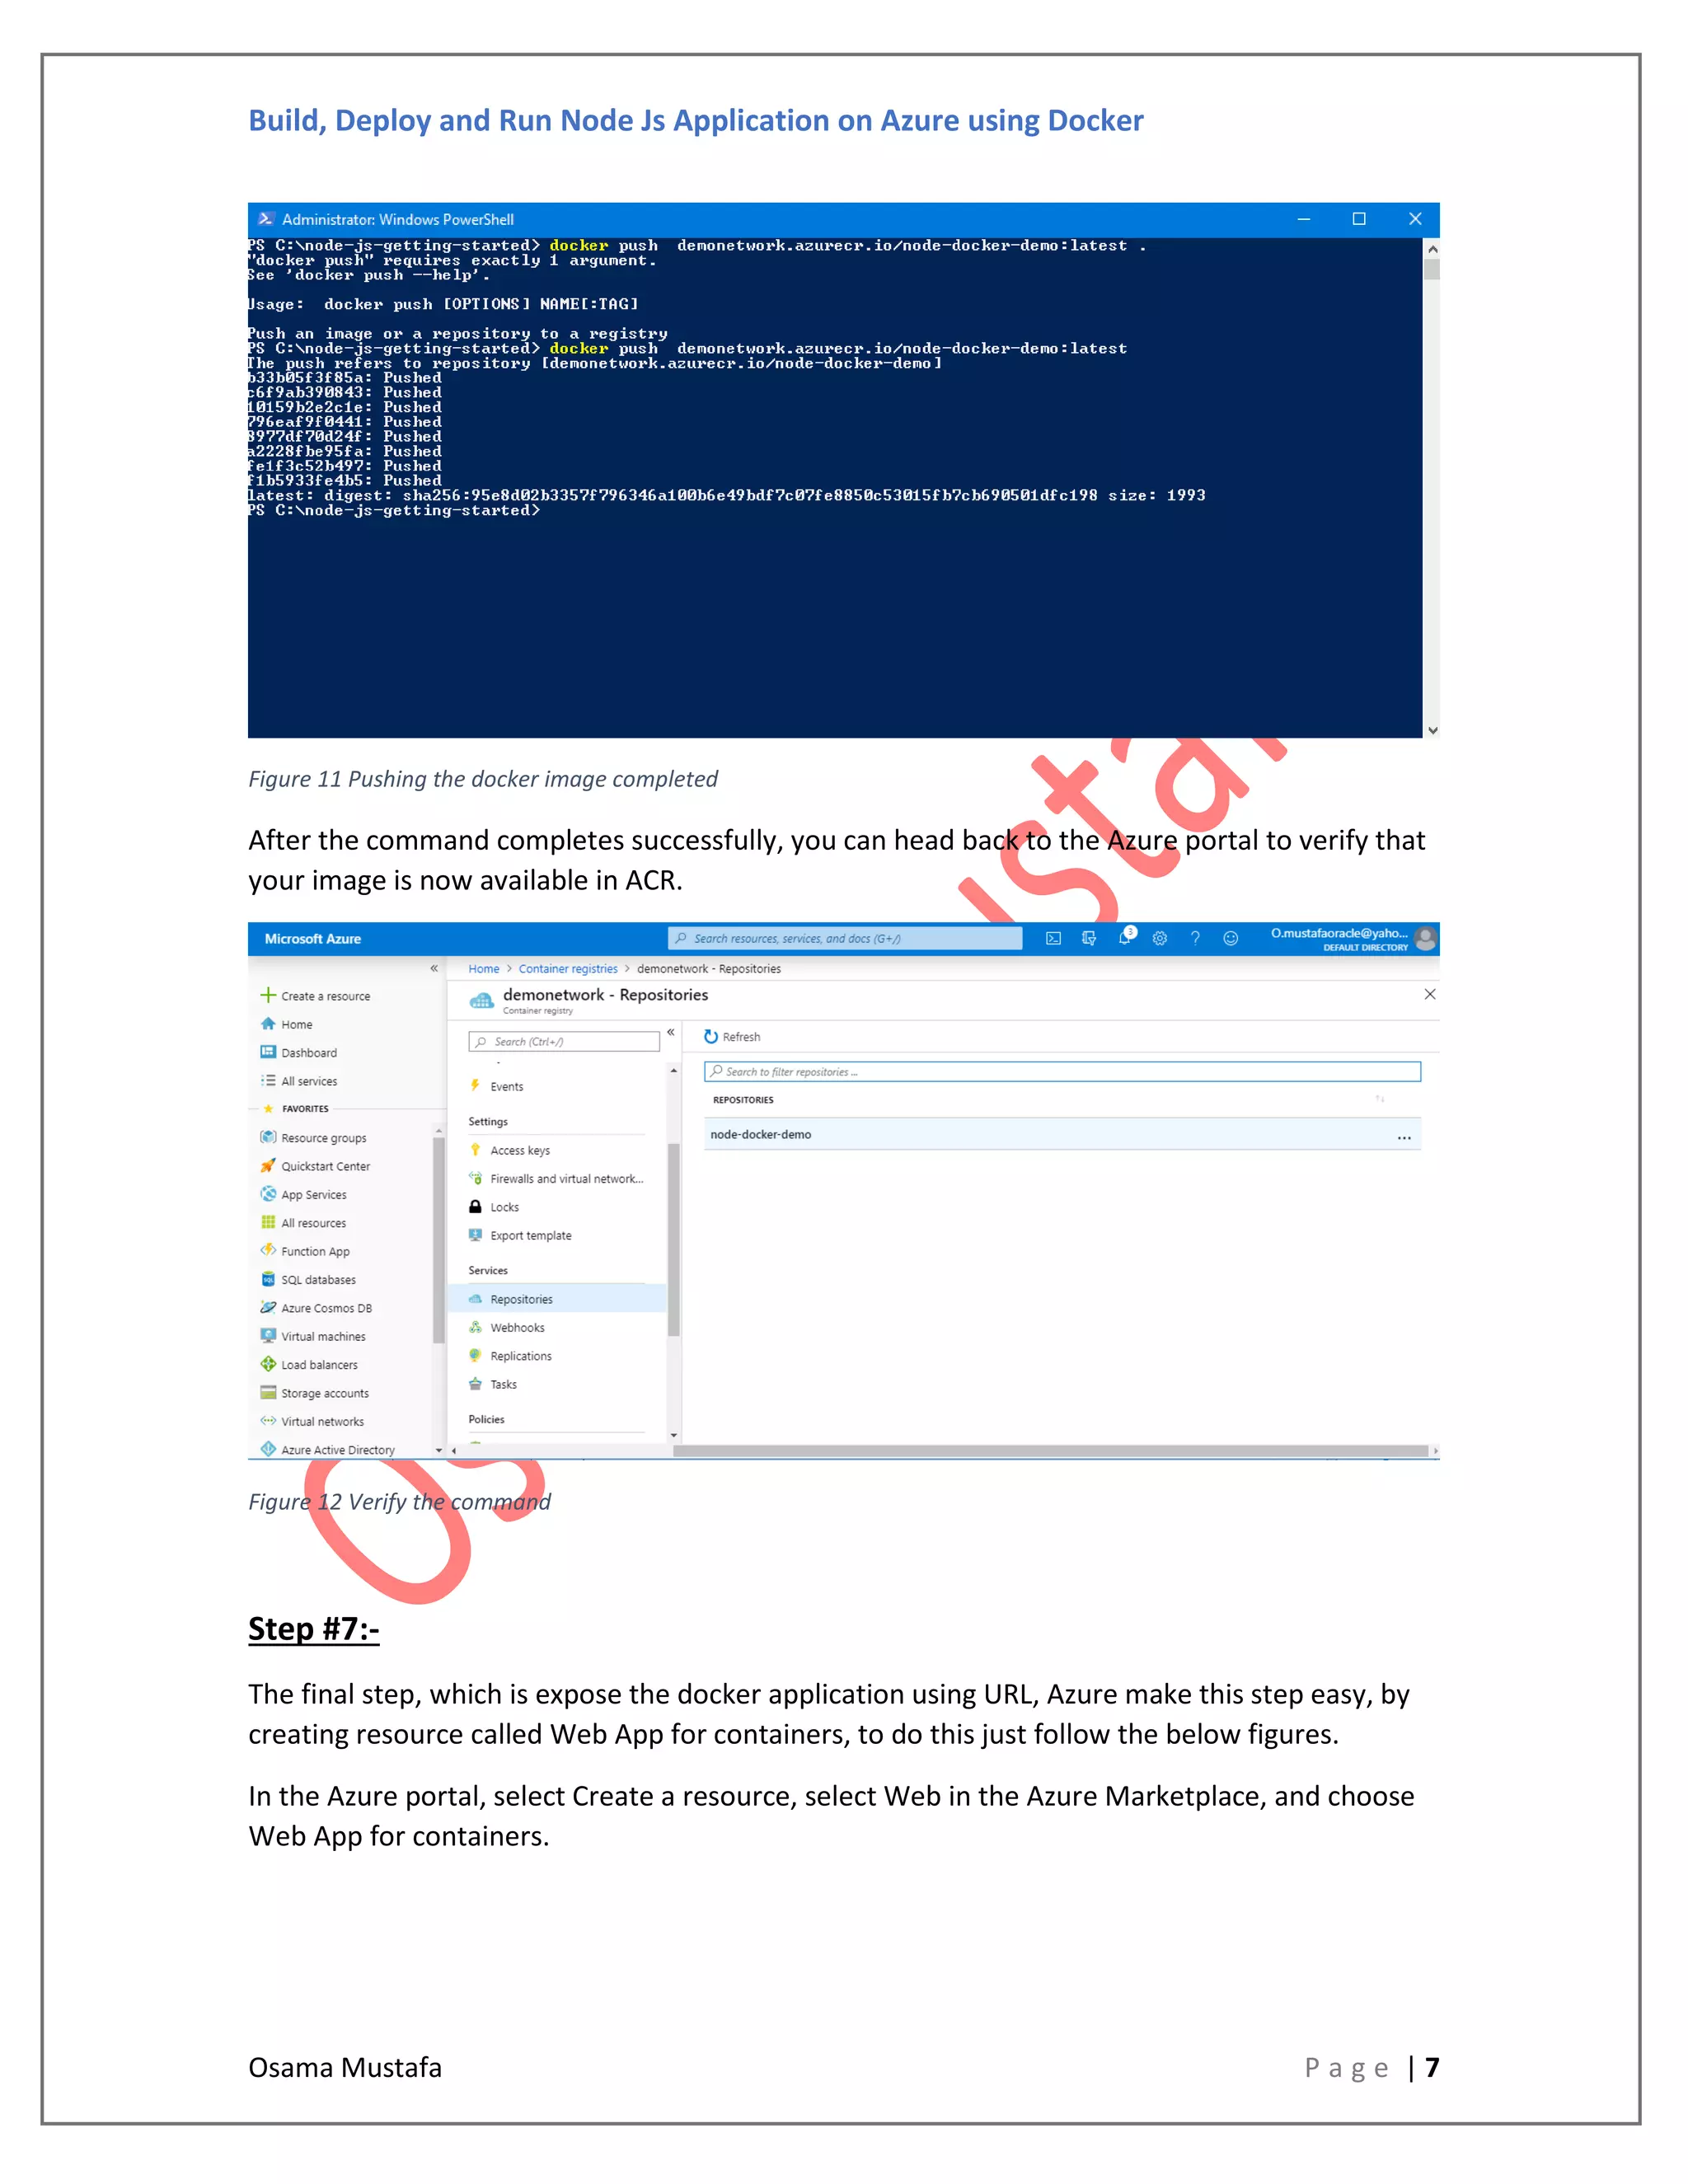
Task: Click the Storage accounts icon
Action: pyautogui.click(x=268, y=1392)
